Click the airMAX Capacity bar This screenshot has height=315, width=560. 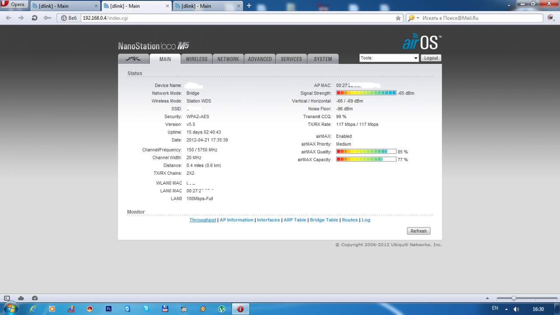tap(366, 160)
